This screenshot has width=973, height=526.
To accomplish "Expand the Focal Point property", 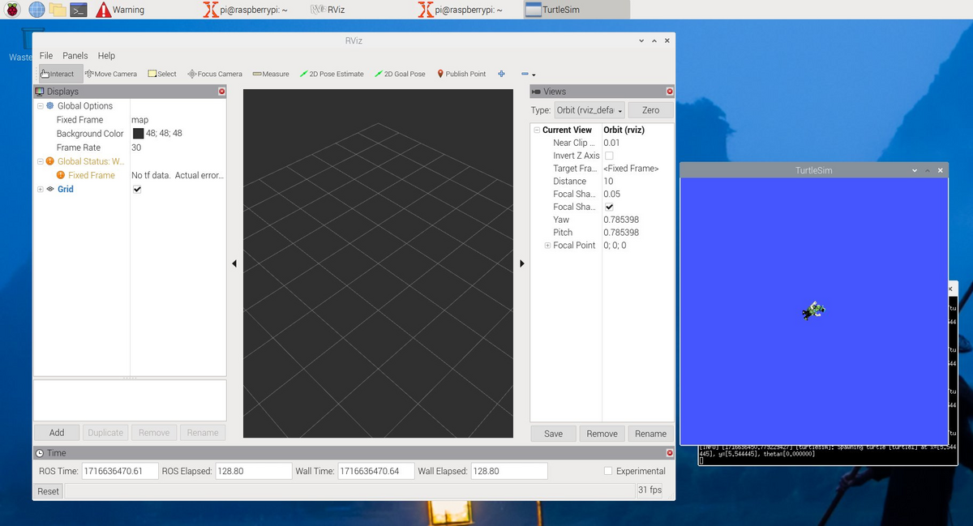I will click(x=547, y=246).
